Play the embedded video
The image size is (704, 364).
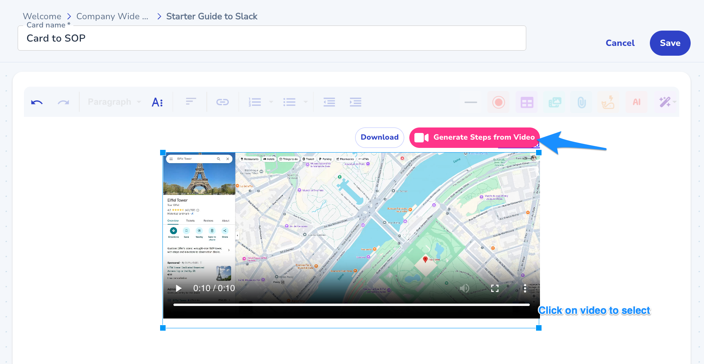(x=179, y=288)
